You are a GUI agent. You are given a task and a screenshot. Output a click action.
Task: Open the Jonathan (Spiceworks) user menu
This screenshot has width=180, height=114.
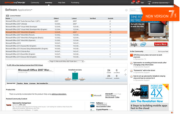158,3
